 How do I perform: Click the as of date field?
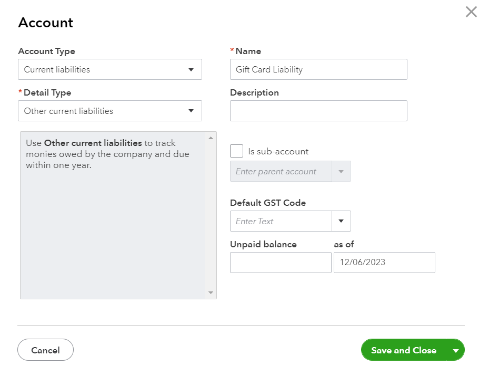point(384,263)
